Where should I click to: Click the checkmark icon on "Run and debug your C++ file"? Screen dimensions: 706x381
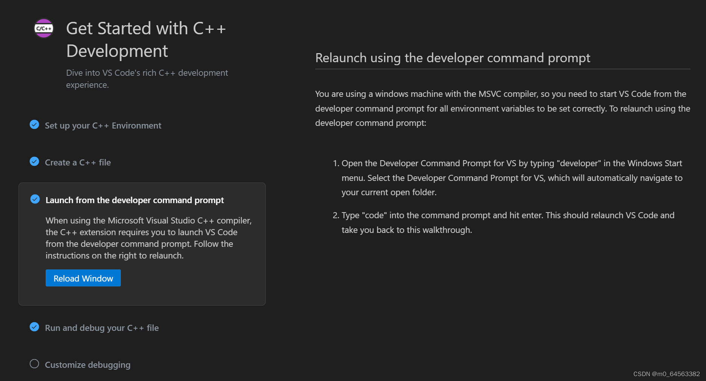point(34,327)
